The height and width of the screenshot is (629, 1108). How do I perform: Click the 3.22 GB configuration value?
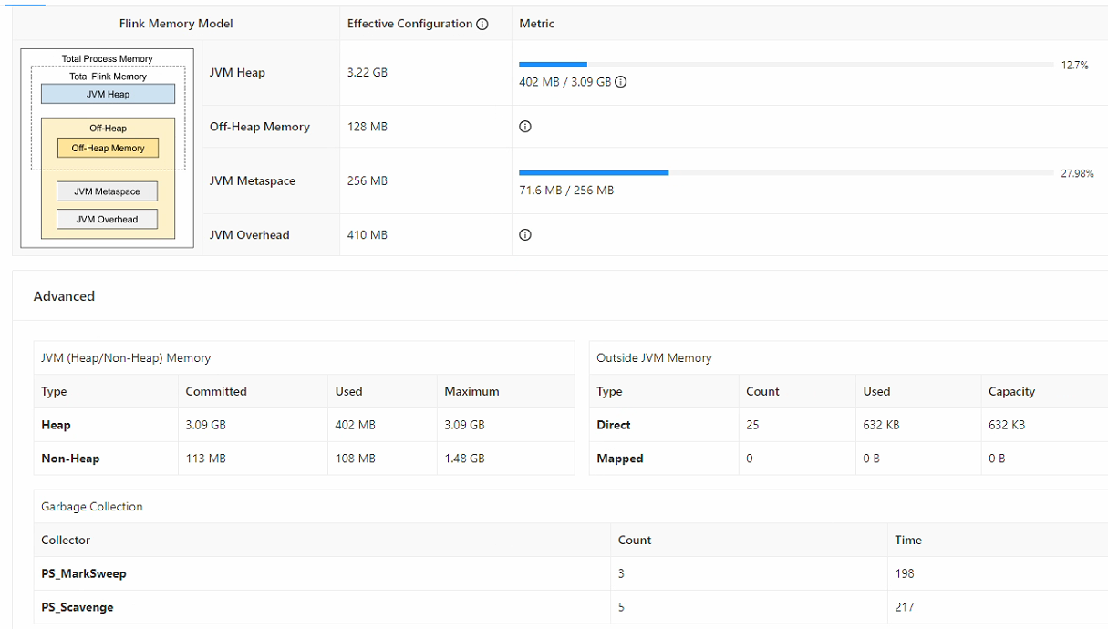click(368, 73)
